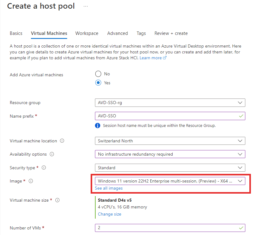Open the Resource group dropdown
Viewport: 254px width, 235px height.
pos(170,103)
